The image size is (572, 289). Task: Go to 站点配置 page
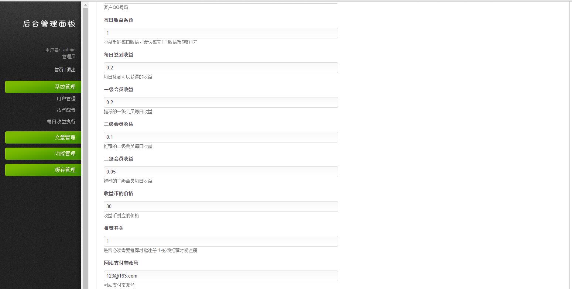point(66,110)
